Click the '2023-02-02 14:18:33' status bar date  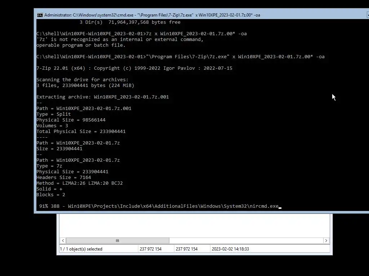pyautogui.click(x=230, y=249)
